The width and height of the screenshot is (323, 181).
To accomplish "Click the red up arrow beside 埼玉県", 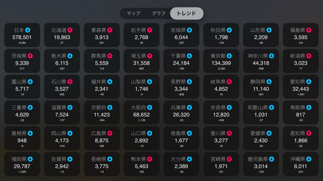I will click(150, 56).
